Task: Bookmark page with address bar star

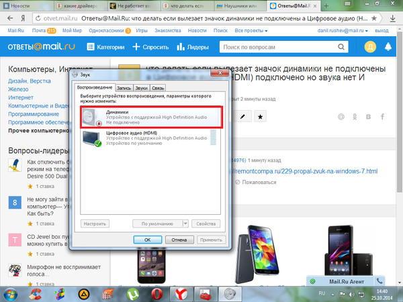Action: tap(374, 18)
